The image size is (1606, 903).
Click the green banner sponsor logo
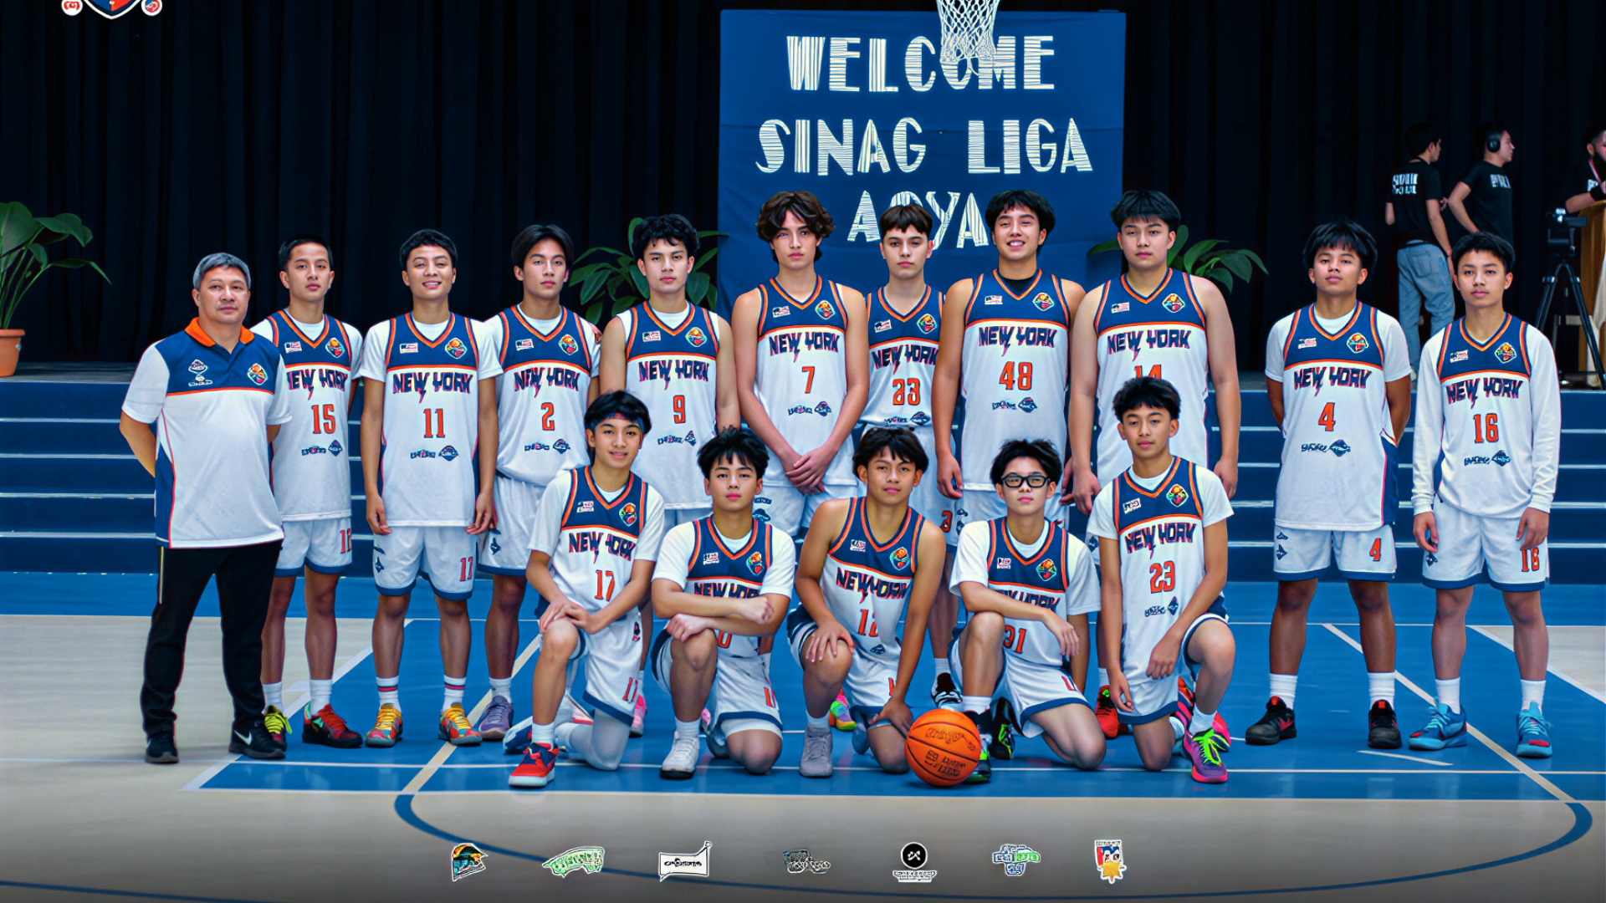tap(574, 861)
